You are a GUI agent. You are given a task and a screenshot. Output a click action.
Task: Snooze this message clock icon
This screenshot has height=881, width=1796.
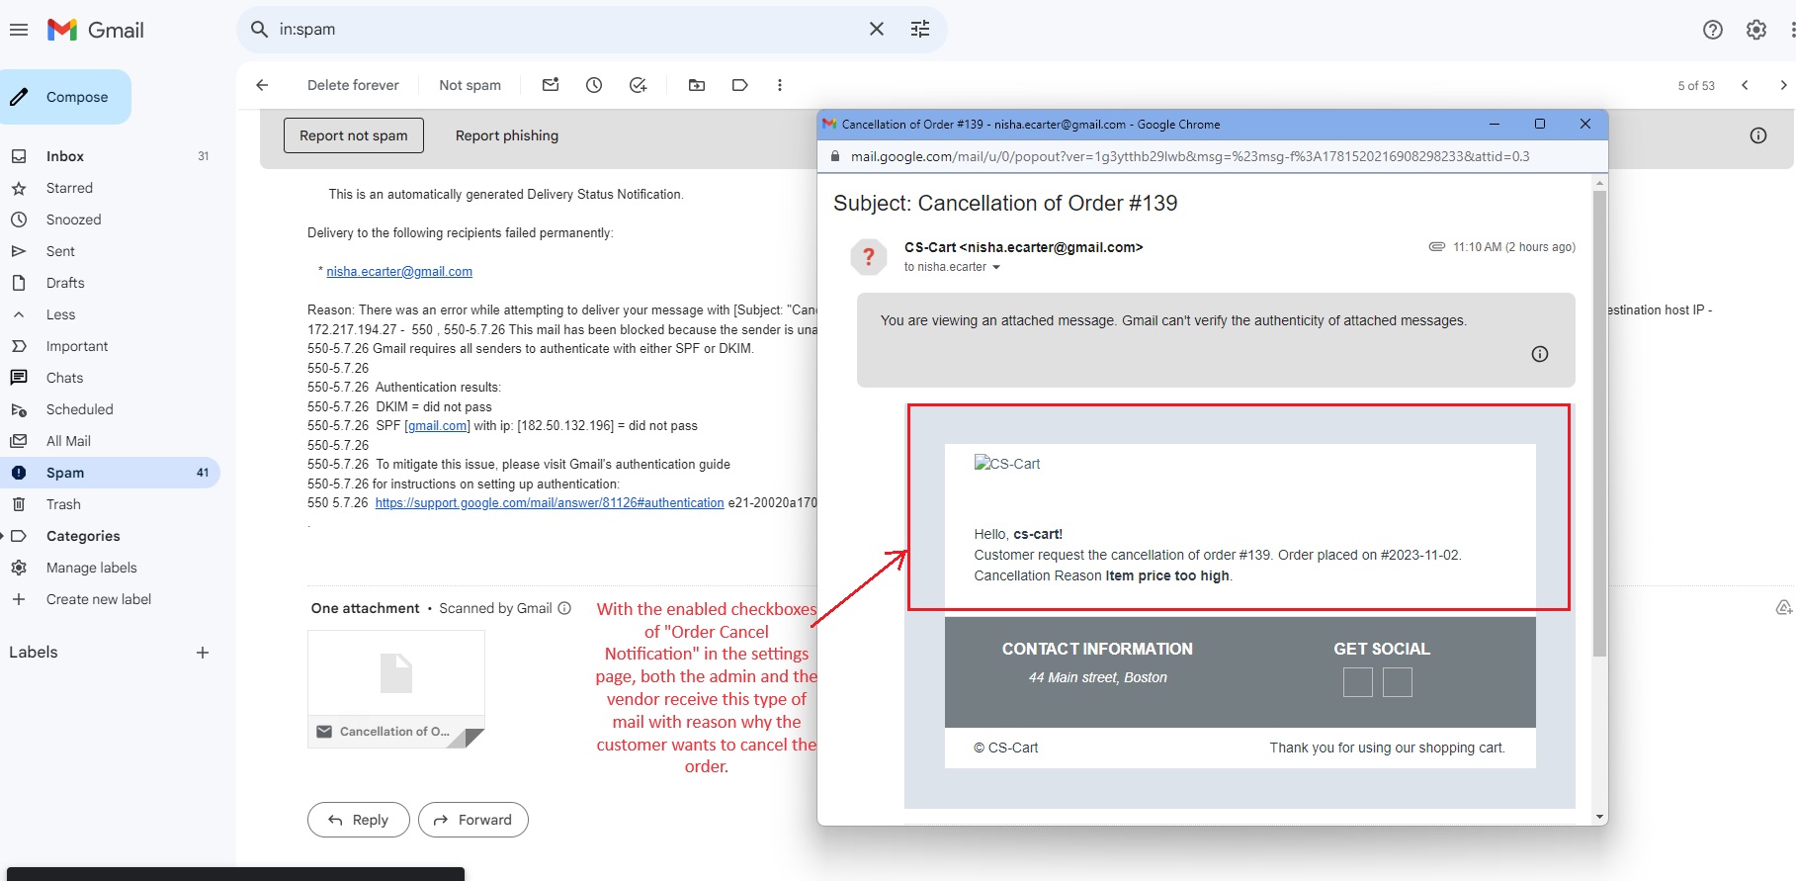(x=594, y=85)
